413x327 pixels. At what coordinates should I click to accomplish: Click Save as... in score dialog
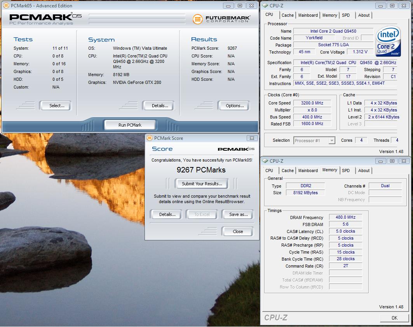pyautogui.click(x=237, y=215)
